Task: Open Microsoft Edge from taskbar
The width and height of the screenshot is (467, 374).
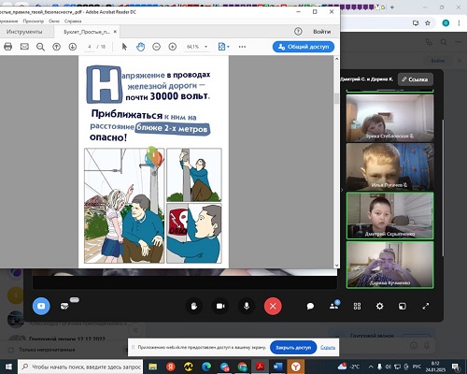Action: [206, 367]
